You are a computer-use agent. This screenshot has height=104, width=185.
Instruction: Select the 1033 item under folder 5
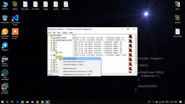60,53
